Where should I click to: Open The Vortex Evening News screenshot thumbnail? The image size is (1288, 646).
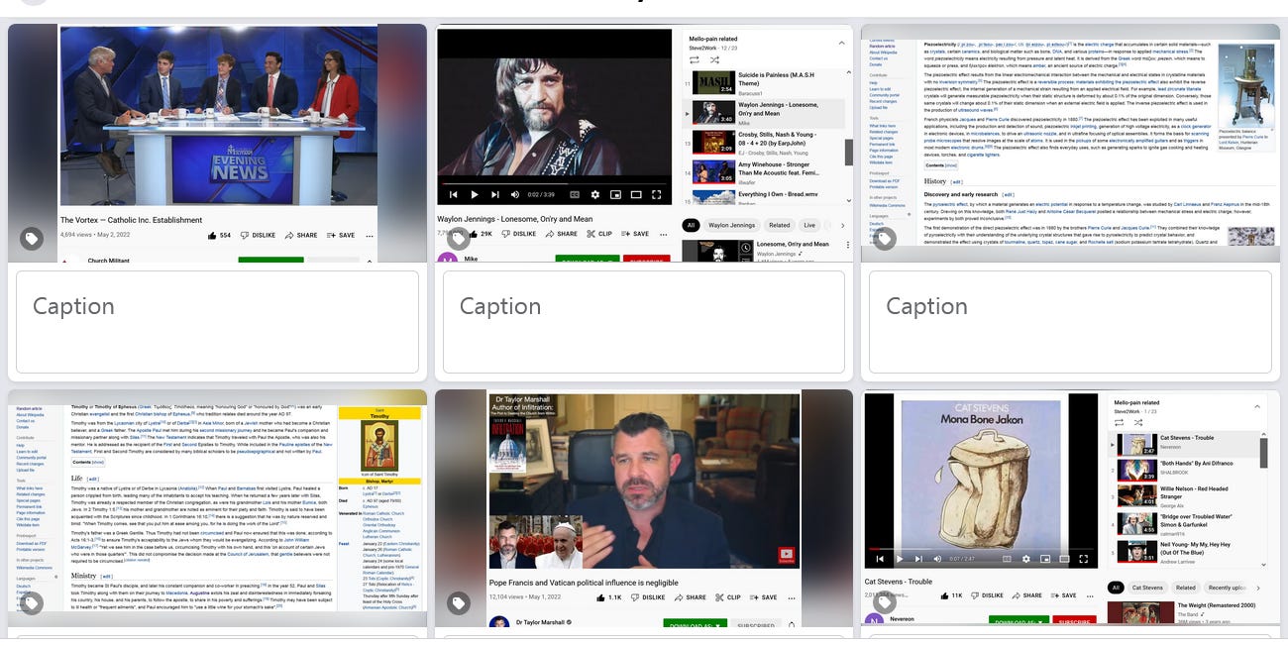pos(217,144)
